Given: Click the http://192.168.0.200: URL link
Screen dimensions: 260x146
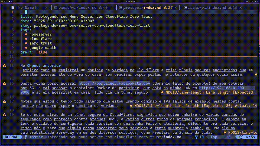Looking at the screenshot, I should click(x=223, y=88).
